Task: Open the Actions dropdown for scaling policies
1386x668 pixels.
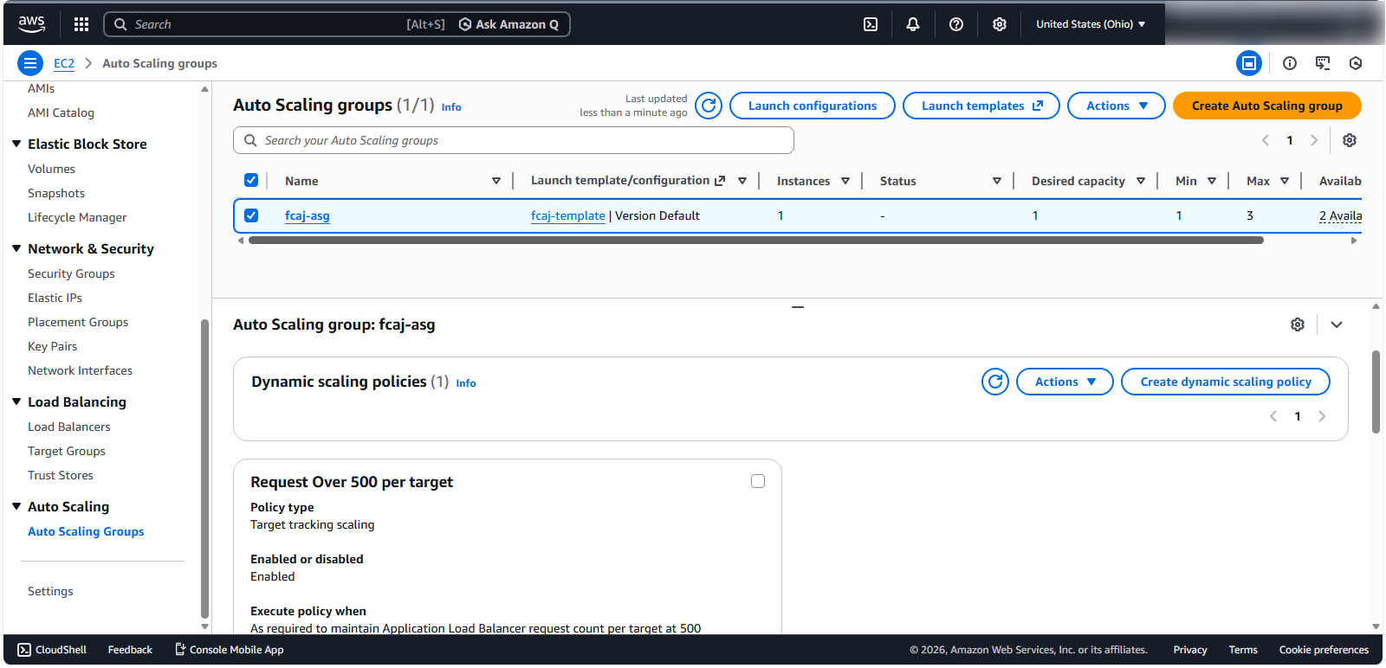Action: coord(1065,382)
